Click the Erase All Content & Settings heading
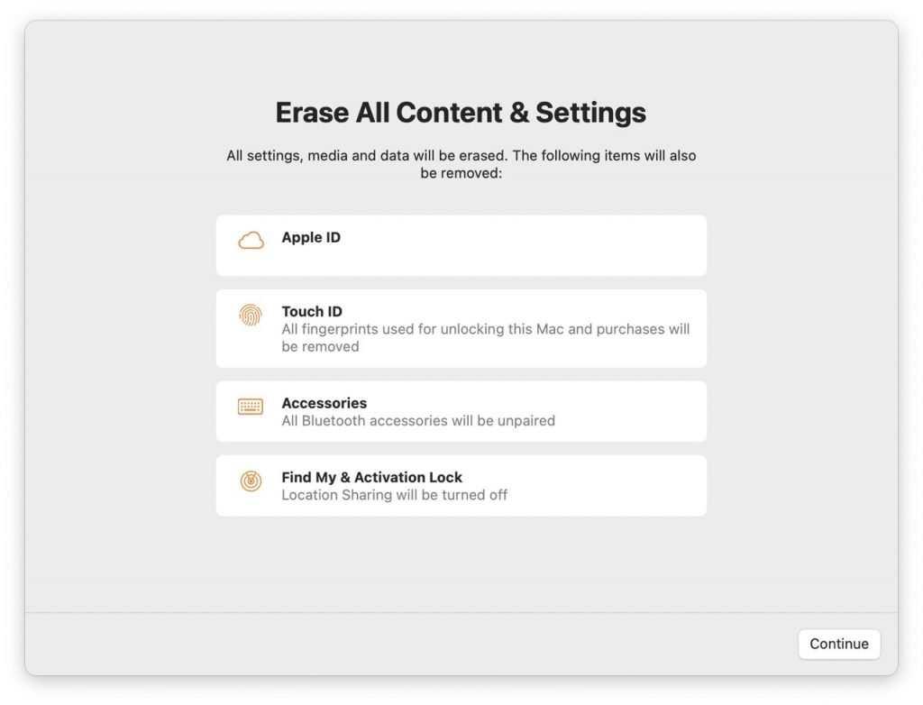 [461, 113]
